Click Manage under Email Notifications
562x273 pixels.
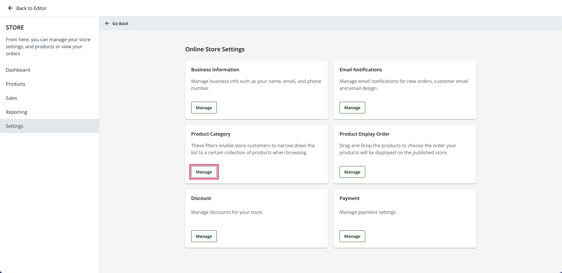352,108
